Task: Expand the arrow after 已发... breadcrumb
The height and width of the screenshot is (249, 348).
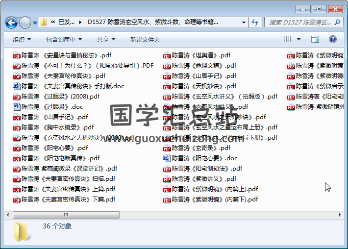Action: click(x=80, y=22)
